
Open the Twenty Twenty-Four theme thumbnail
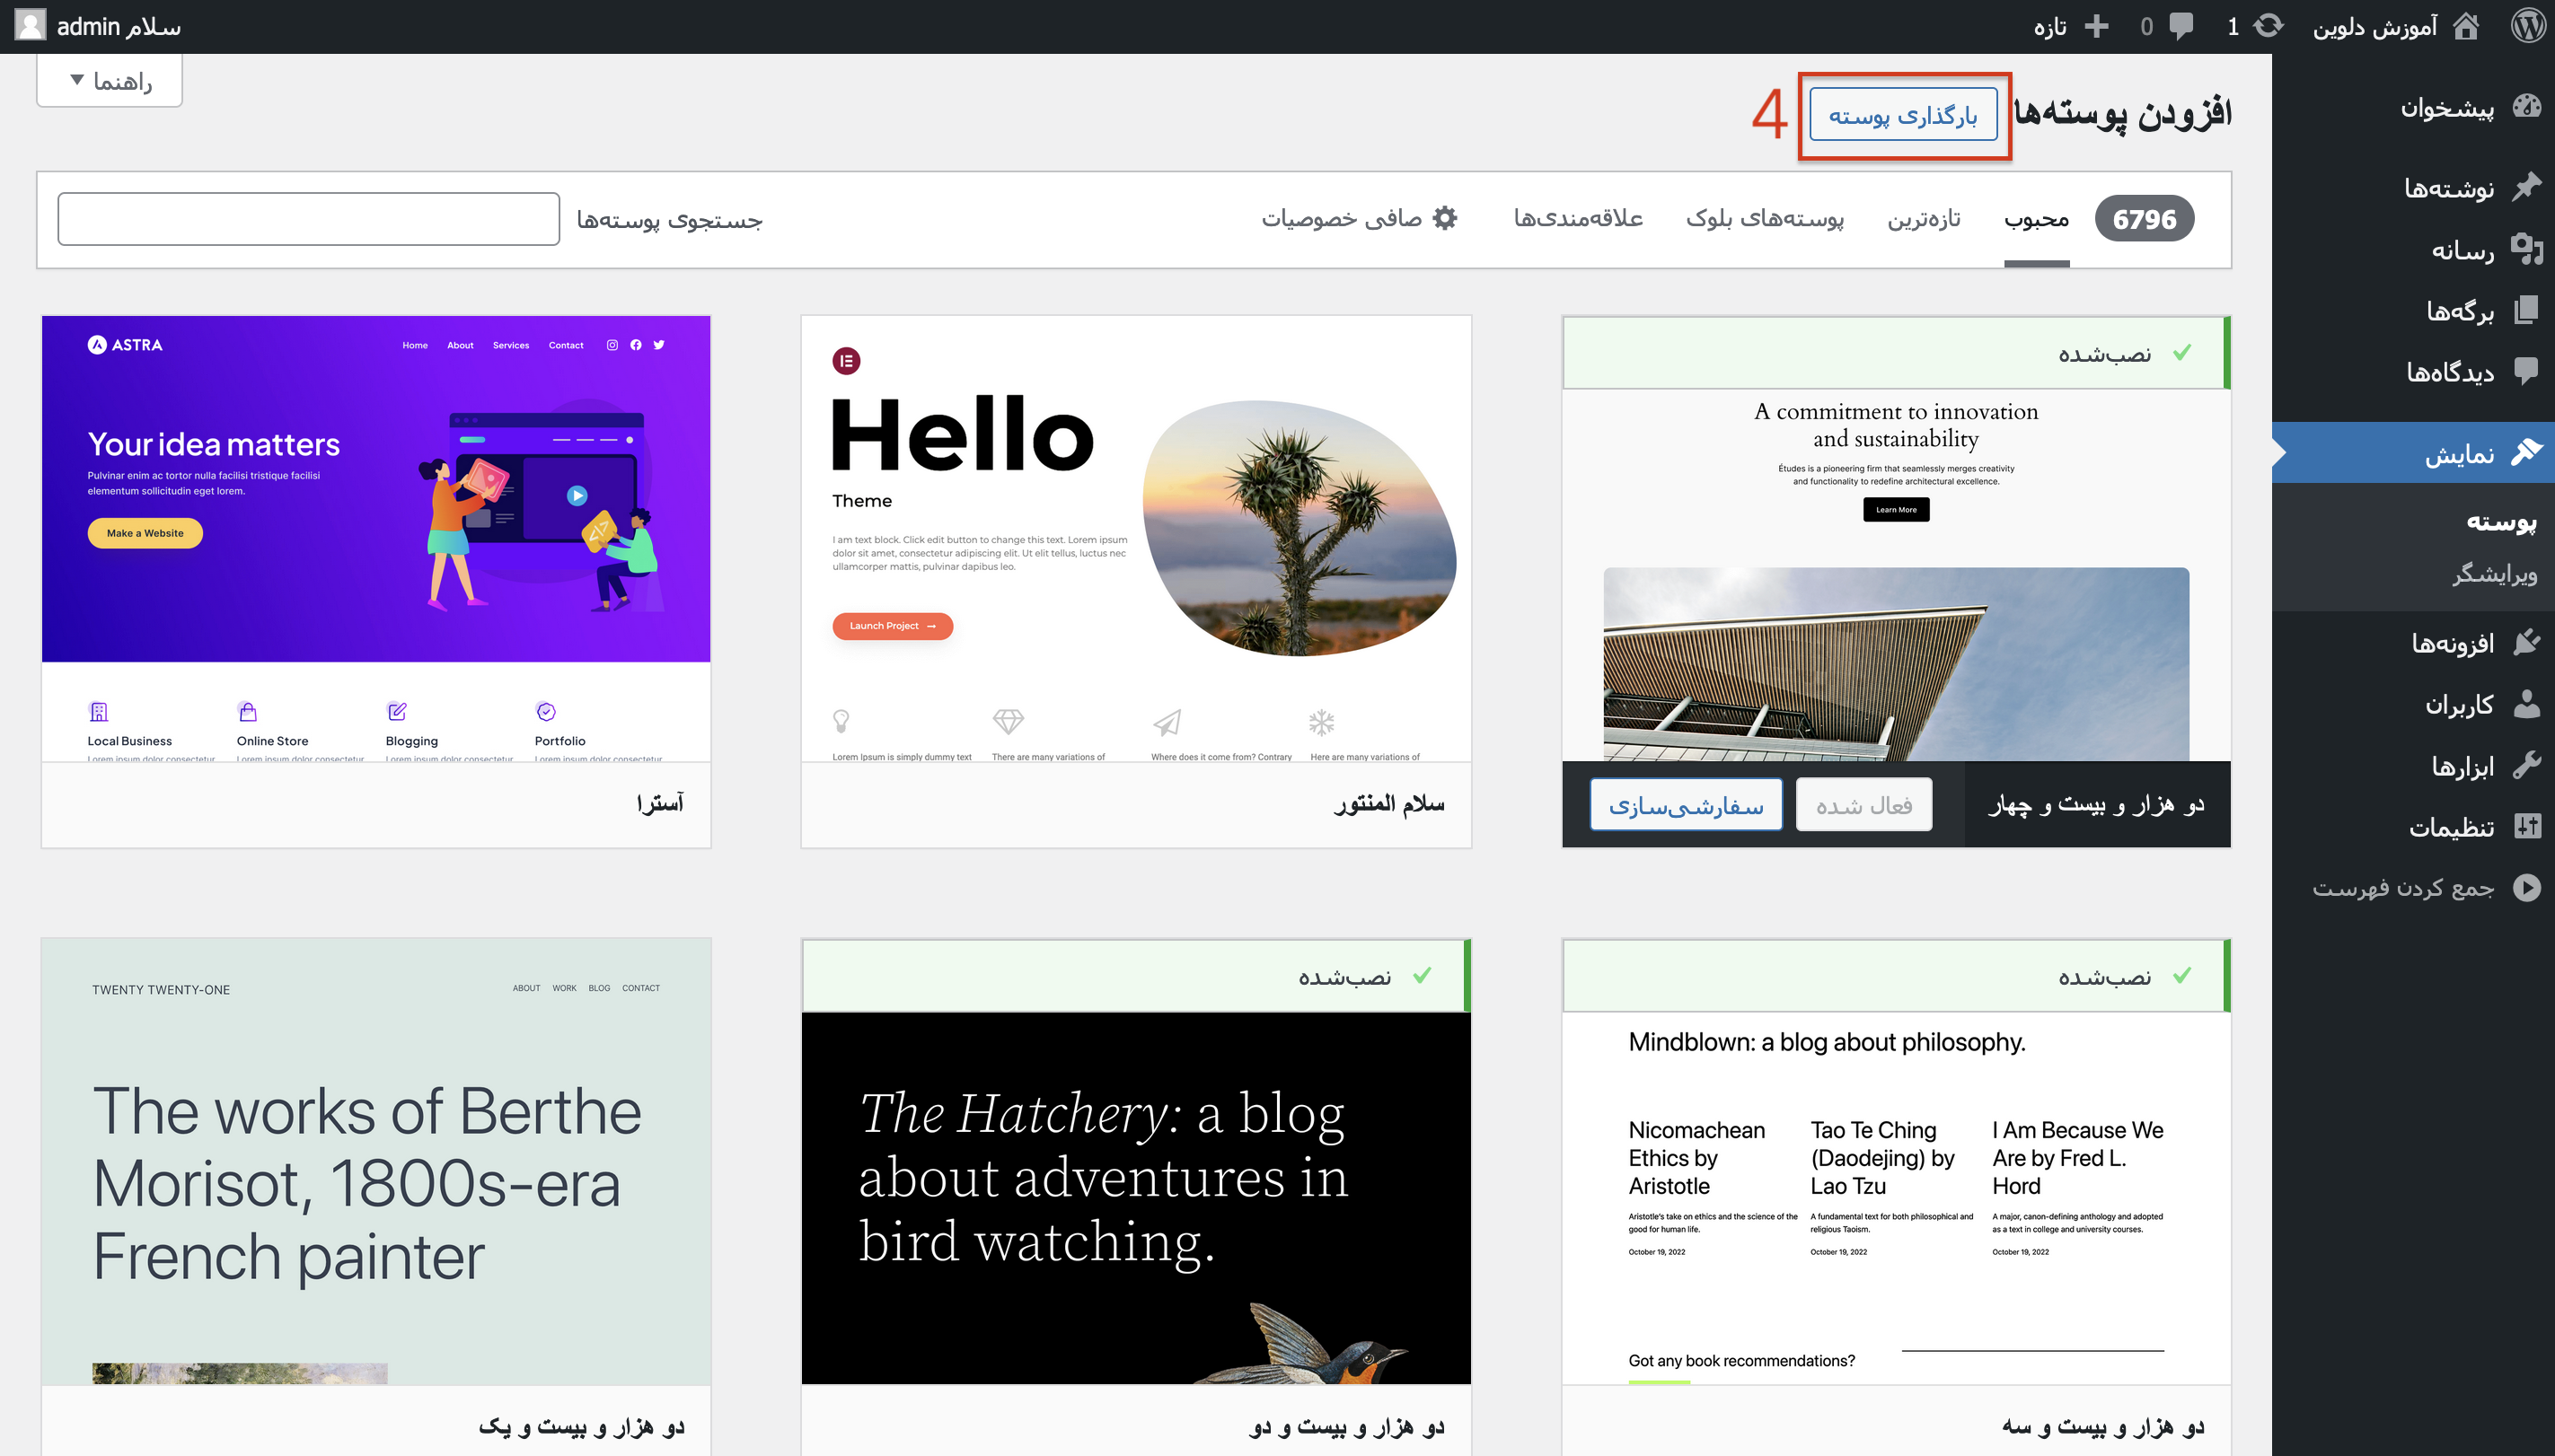pos(1897,575)
